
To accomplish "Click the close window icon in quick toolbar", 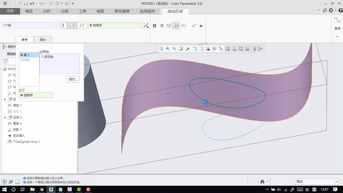I will [67, 4].
